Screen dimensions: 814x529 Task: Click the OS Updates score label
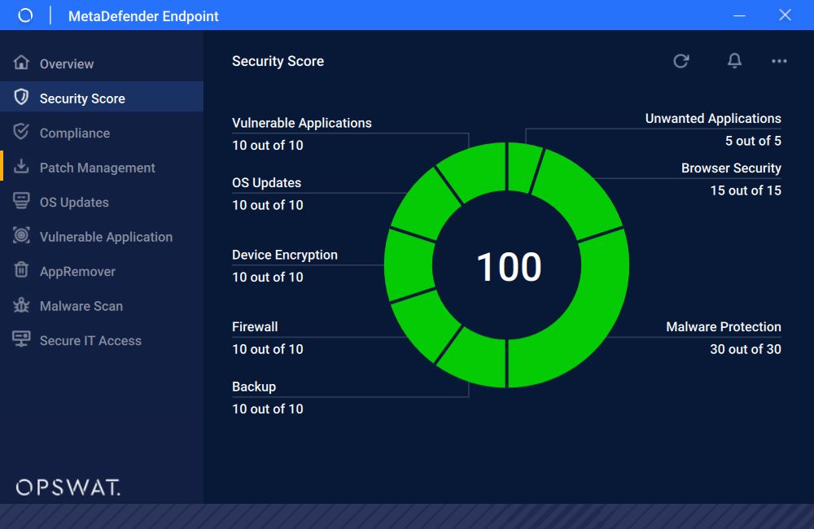tap(266, 183)
